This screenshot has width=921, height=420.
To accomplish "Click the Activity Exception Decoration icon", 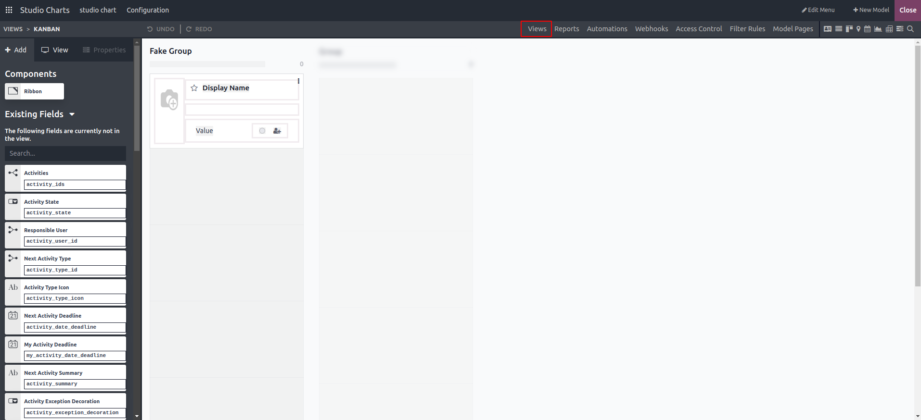I will click(13, 401).
